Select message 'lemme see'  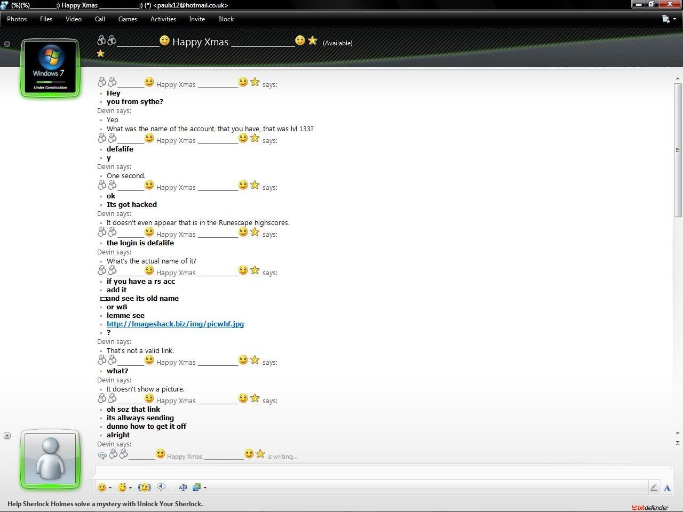[125, 315]
